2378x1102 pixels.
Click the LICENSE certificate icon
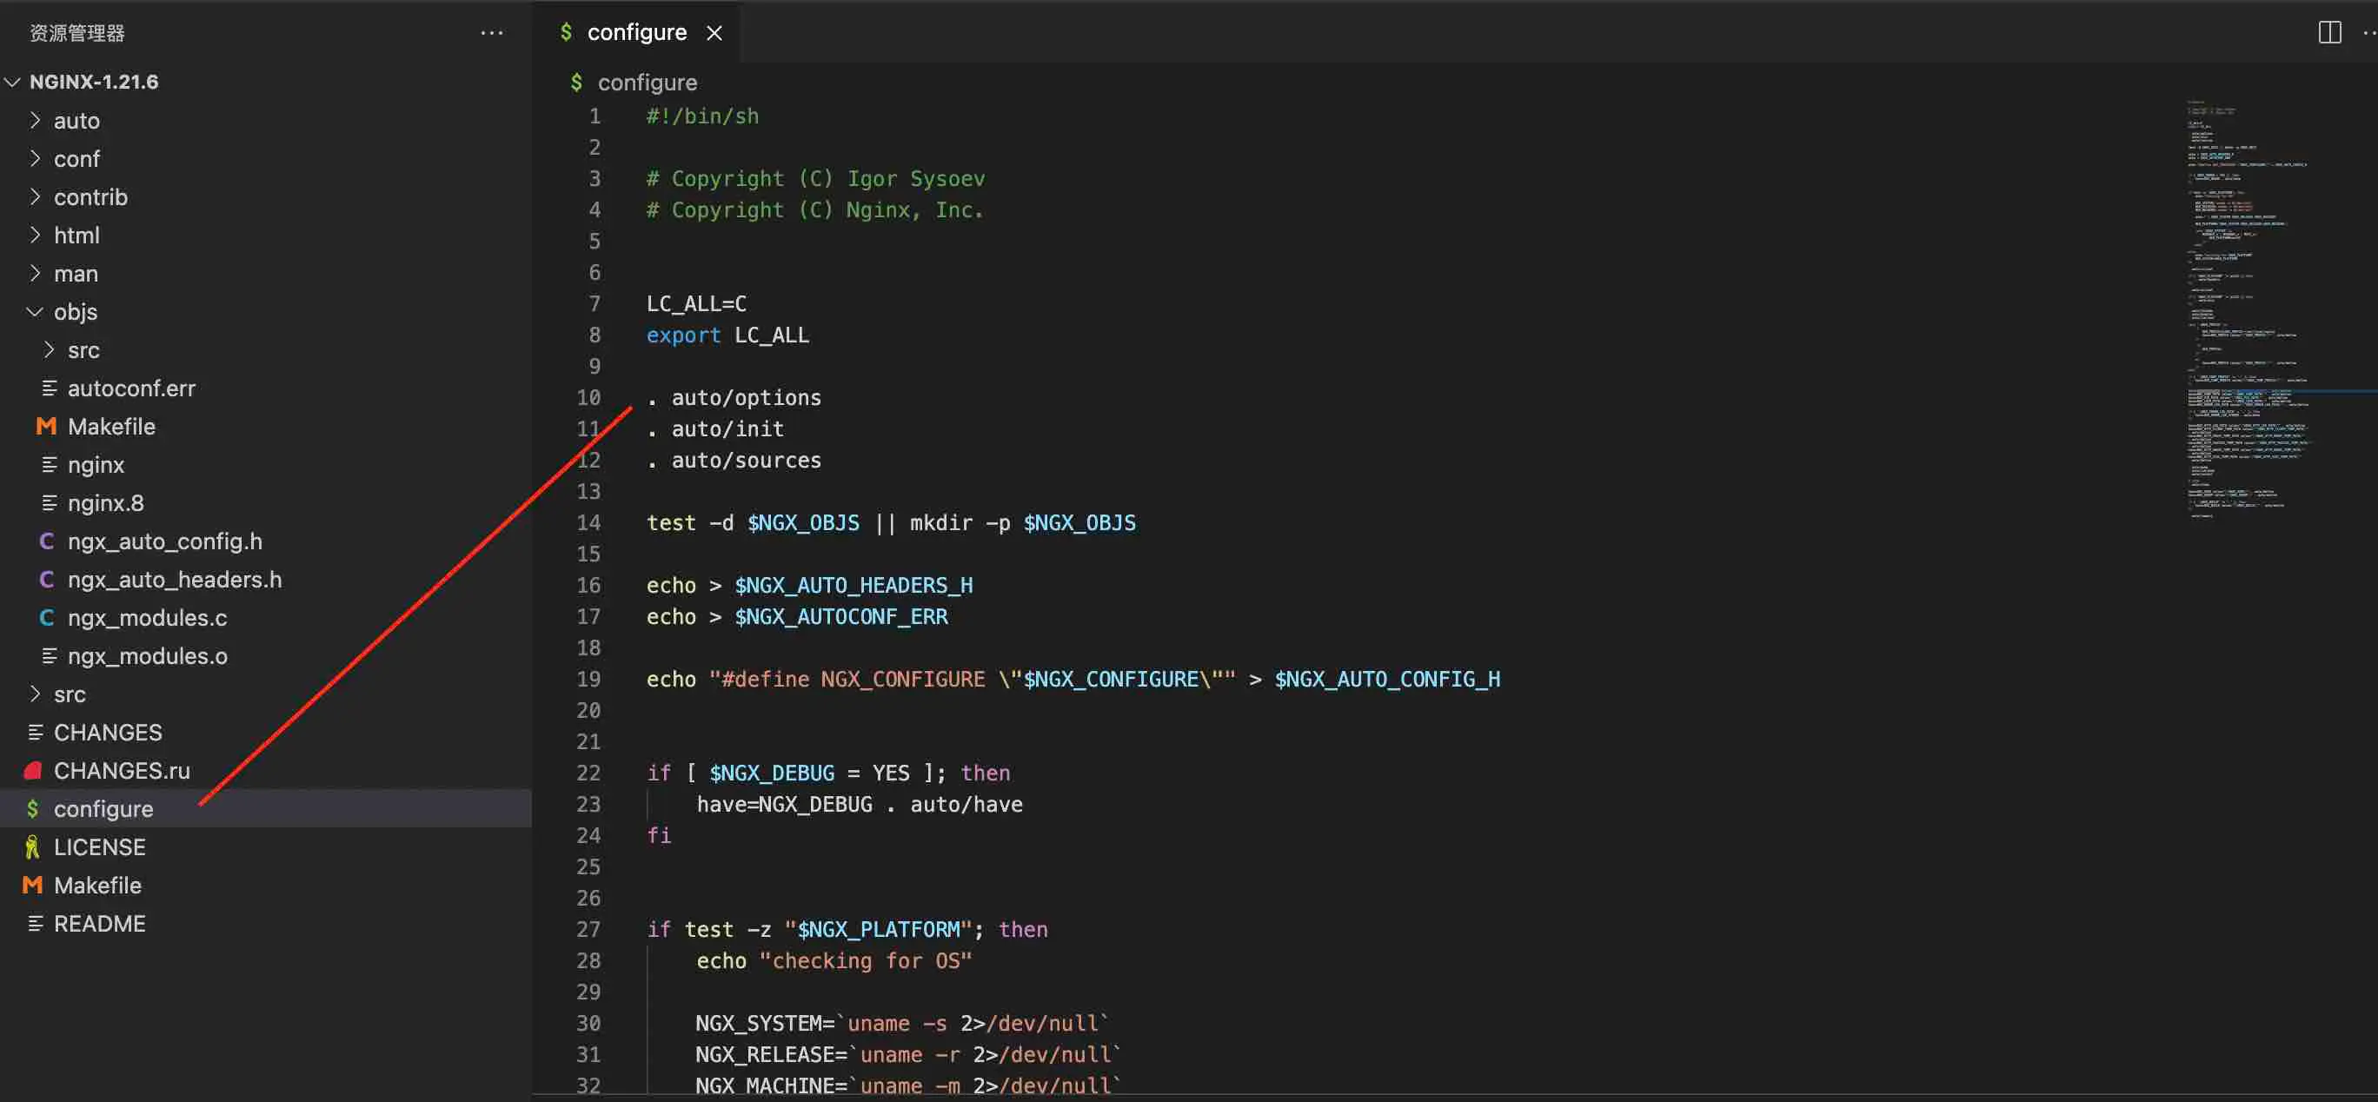32,846
